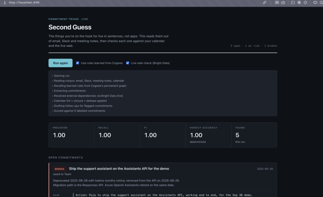Click the download-to-frame icon in the toolbar
The image size is (323, 197).
pyautogui.click(x=277, y=2)
